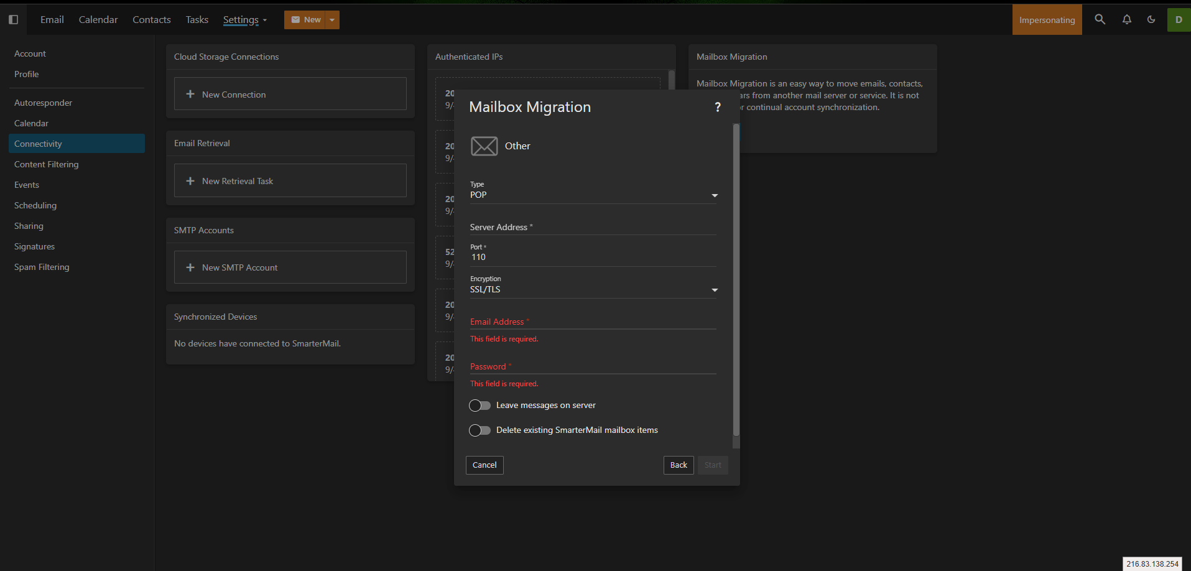Viewport: 1191px width, 571px height.
Task: Select Spam Filtering in the sidebar
Action: 42,267
